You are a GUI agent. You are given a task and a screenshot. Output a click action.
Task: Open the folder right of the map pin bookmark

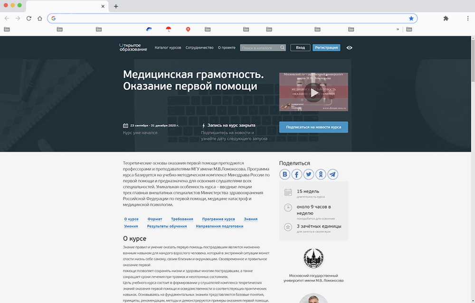point(208,29)
